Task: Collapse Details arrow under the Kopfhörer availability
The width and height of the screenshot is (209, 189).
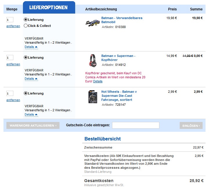Action: (x=36, y=79)
